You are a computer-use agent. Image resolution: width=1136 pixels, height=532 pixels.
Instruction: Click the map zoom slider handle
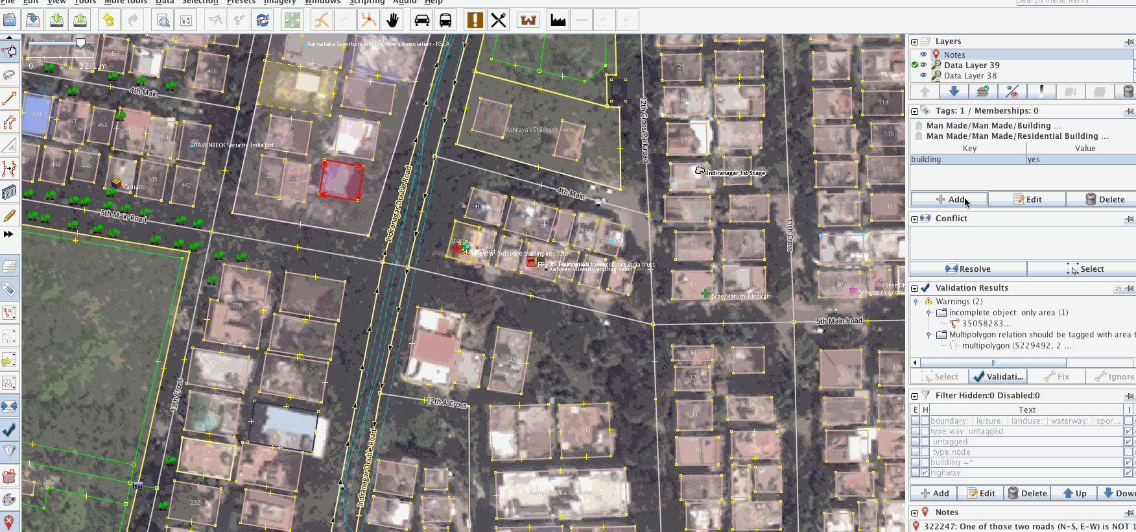click(80, 43)
